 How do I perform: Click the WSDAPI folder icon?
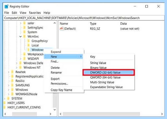24,59
